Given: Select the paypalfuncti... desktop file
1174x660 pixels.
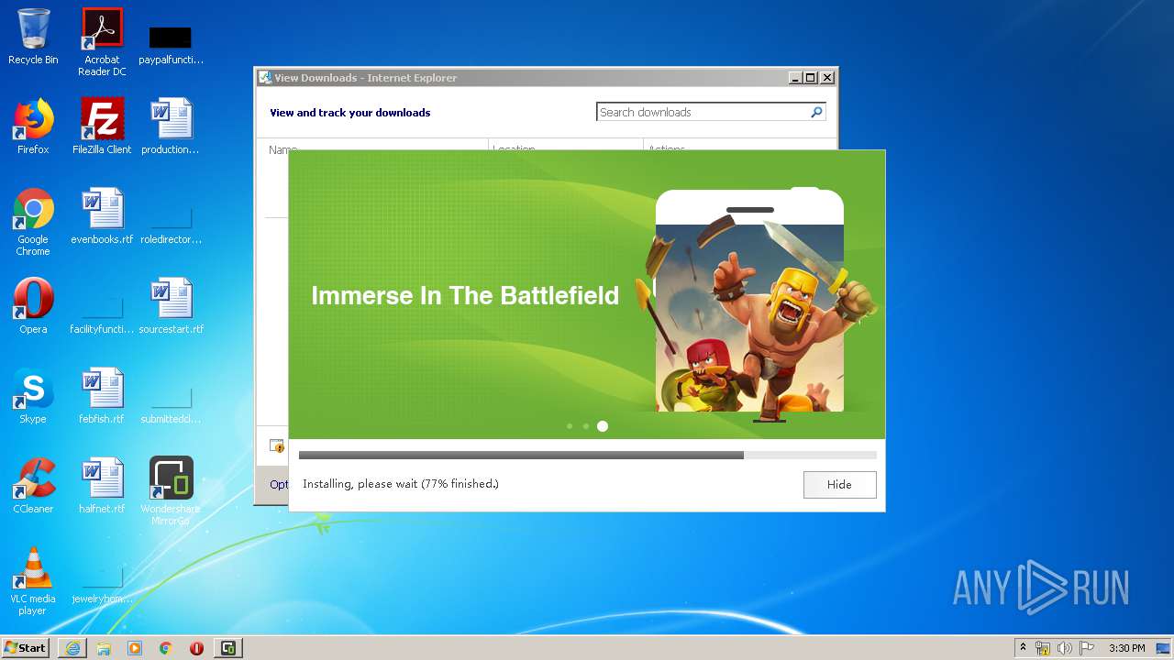Looking at the screenshot, I should tap(171, 43).
